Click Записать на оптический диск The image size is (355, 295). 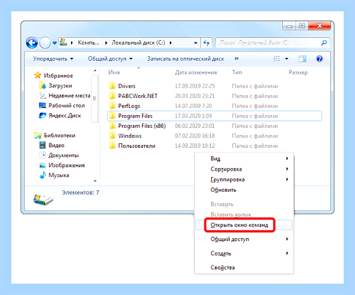coord(186,58)
